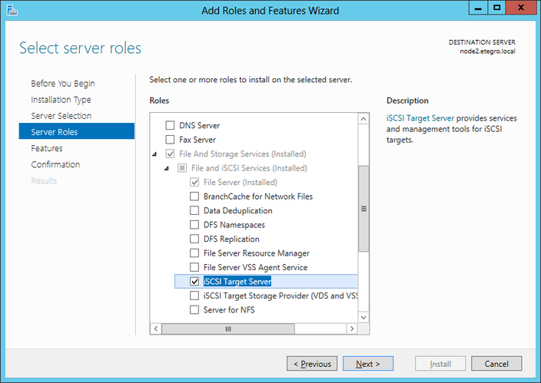Go to the Before You Begin step
The height and width of the screenshot is (383, 541).
(63, 84)
